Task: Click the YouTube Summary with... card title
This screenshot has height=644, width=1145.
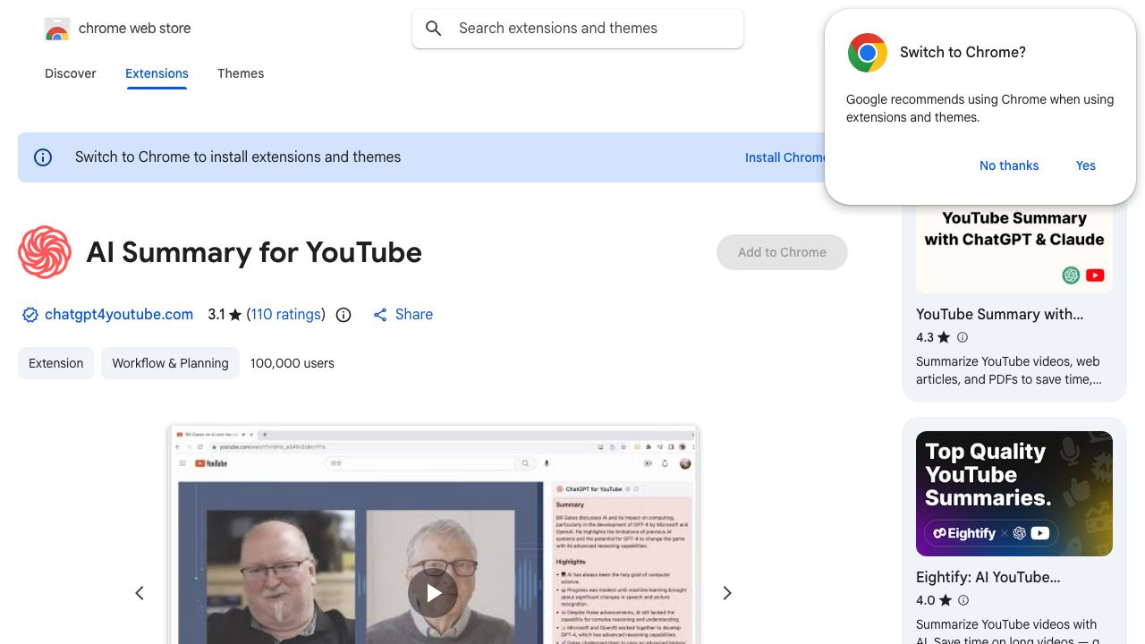Action: tap(999, 314)
